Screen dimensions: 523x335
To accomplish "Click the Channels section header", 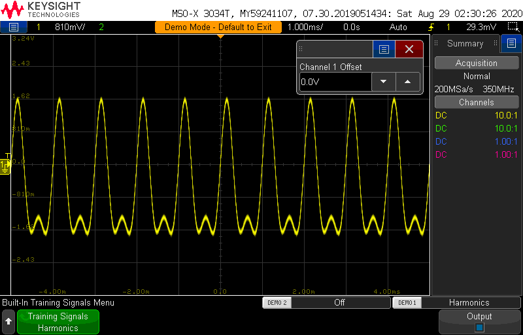I will click(x=476, y=103).
